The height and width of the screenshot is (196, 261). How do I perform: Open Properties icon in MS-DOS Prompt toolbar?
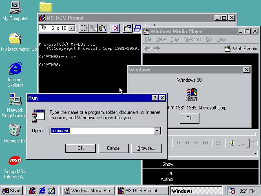pyautogui.click(x=127, y=28)
